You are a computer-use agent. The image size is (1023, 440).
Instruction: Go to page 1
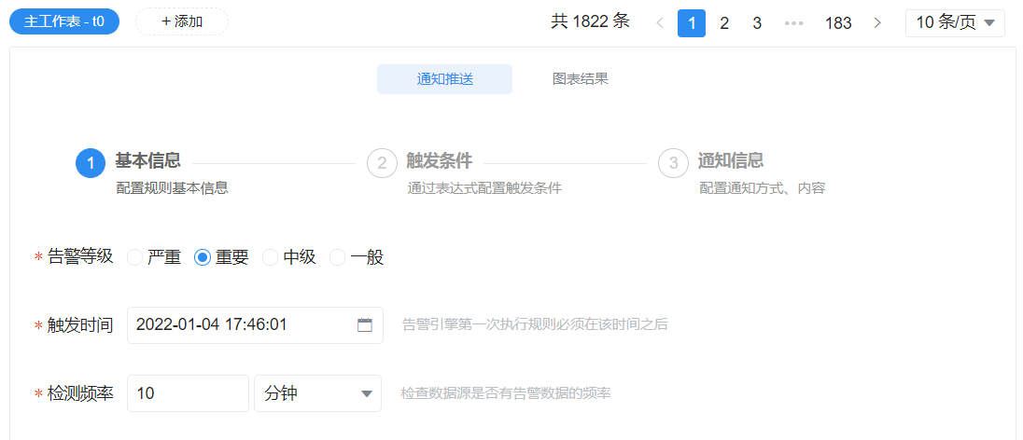click(x=692, y=22)
